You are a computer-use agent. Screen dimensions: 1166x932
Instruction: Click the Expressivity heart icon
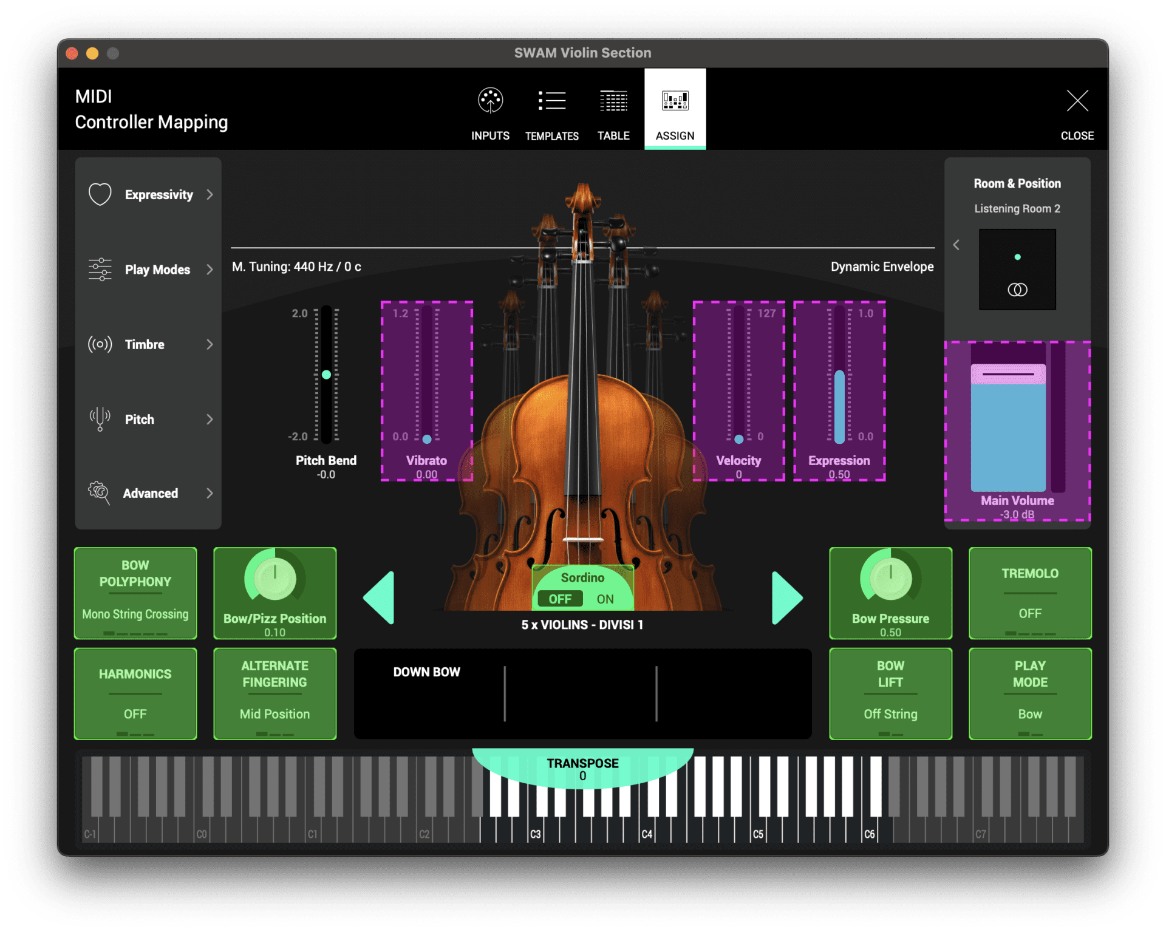coord(100,194)
